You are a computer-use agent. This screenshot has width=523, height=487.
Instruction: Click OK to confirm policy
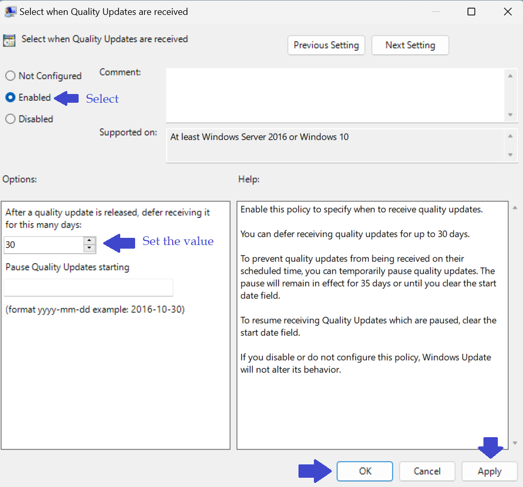365,471
